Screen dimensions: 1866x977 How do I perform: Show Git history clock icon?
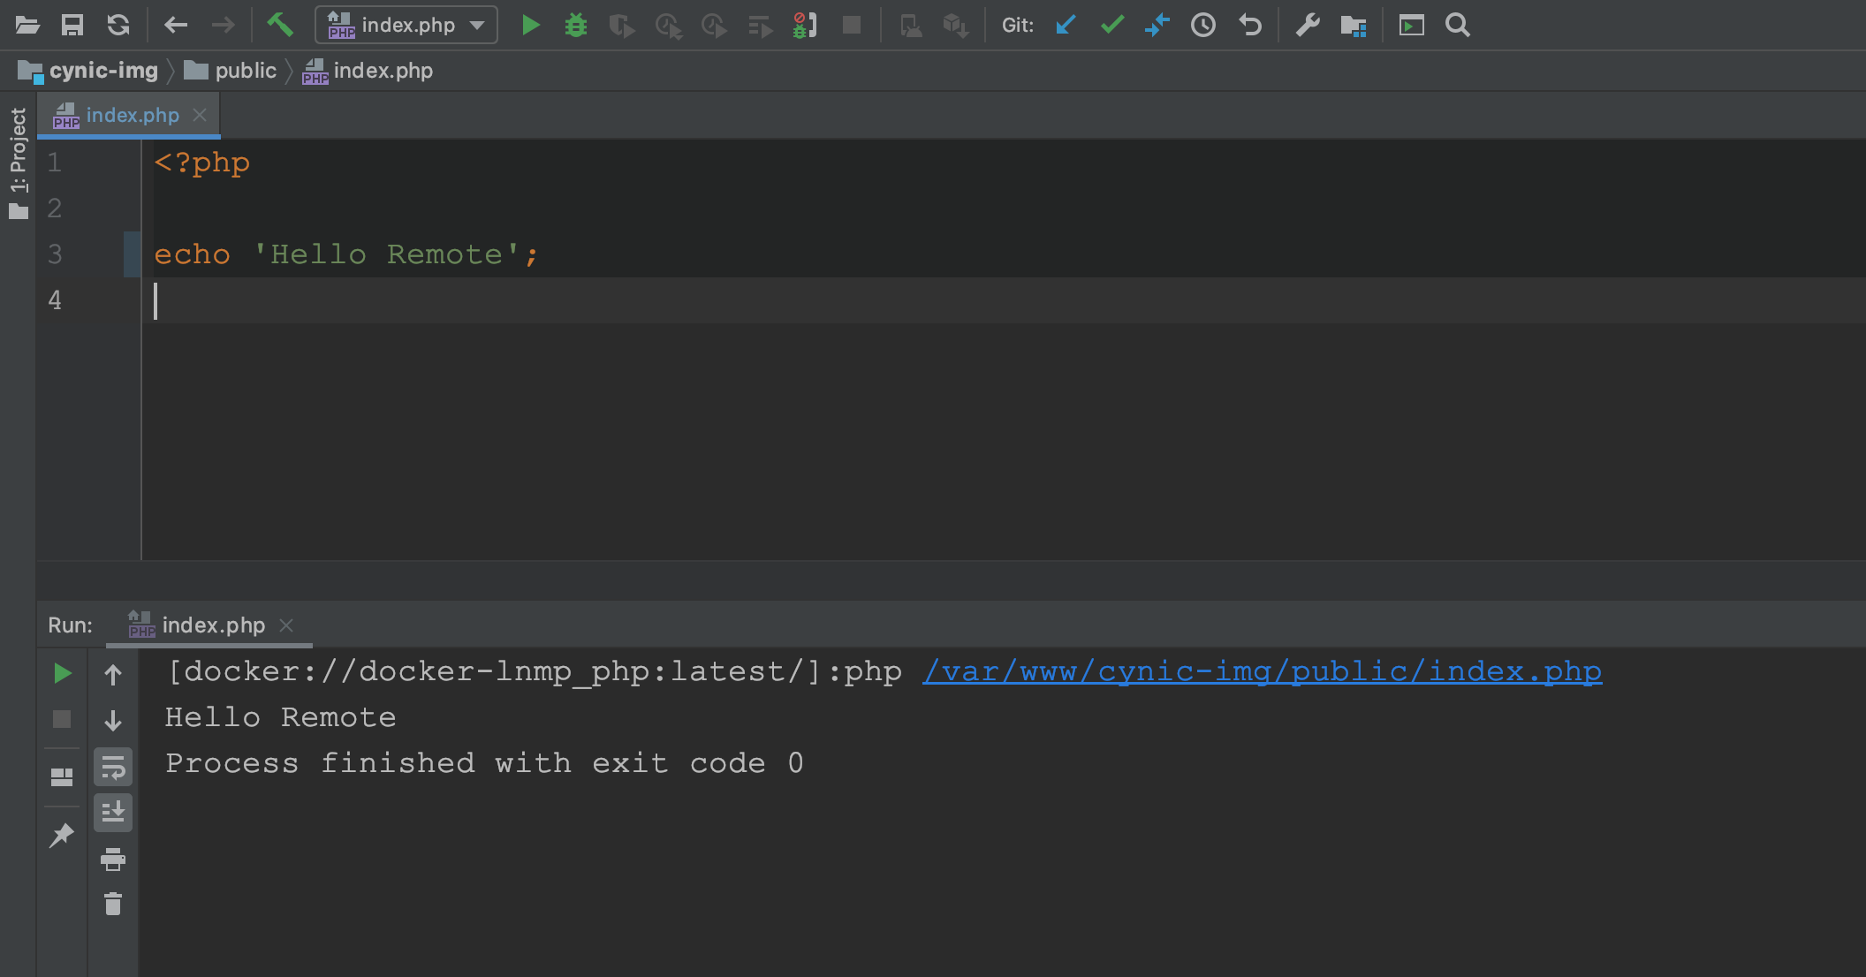click(x=1202, y=25)
